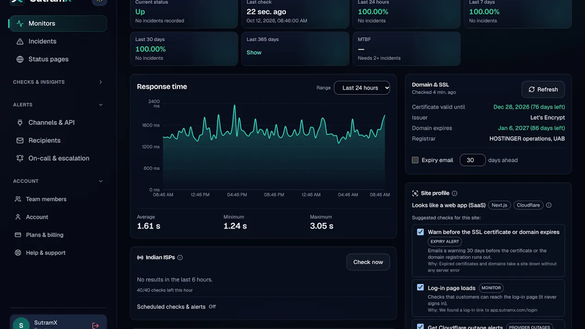Uncheck the SSL certificate expiry warning checkbox

(420, 232)
